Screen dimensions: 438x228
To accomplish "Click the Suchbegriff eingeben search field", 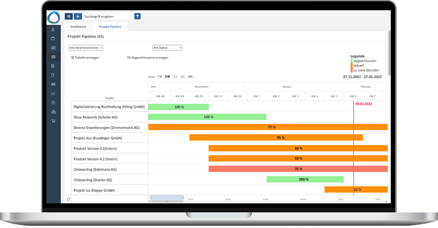I will tap(109, 16).
